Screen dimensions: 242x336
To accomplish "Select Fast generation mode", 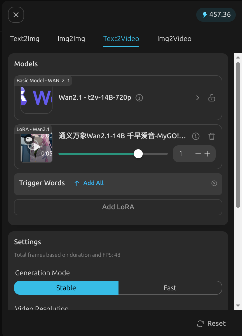I will click(x=170, y=288).
